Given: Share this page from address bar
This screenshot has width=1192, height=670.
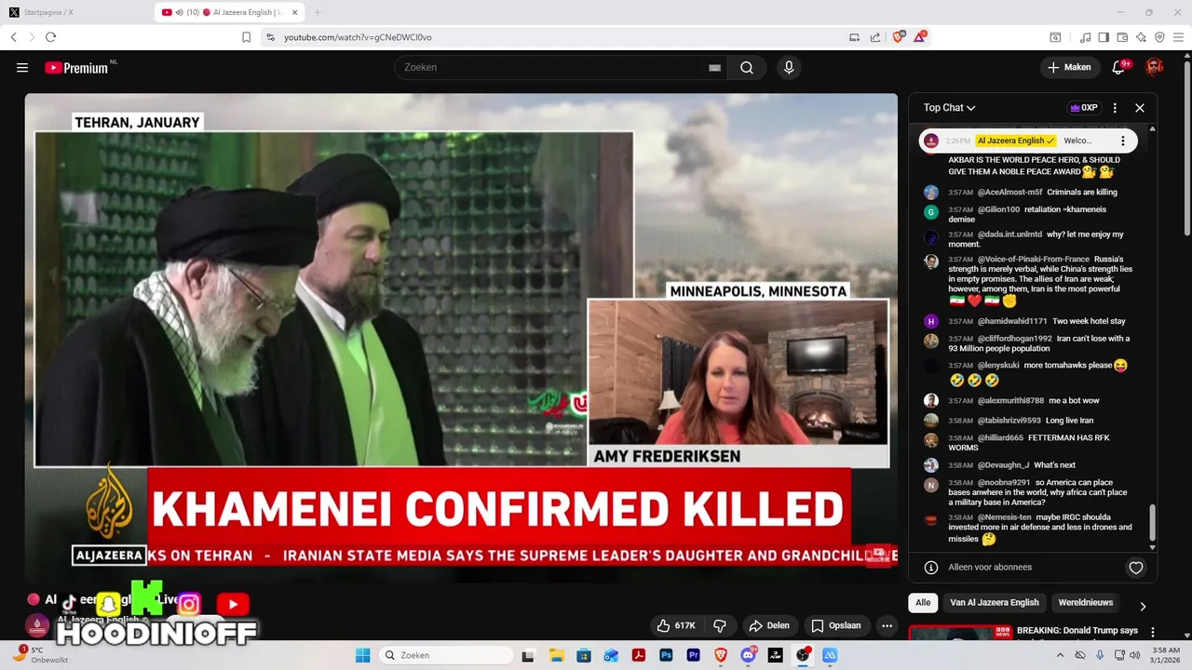Looking at the screenshot, I should [875, 37].
